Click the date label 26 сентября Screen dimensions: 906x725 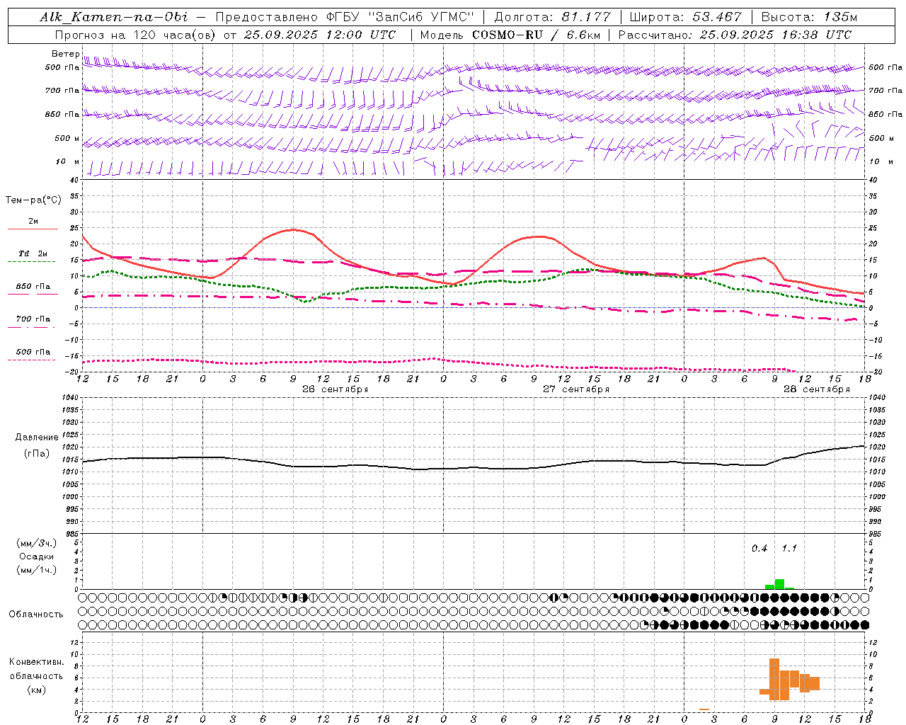click(336, 389)
